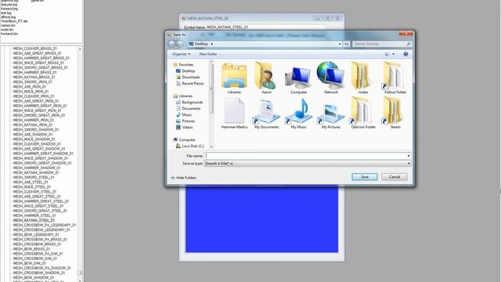Viewport: 501px width, 282px height.
Task: Open the Network icon
Action: click(x=330, y=78)
